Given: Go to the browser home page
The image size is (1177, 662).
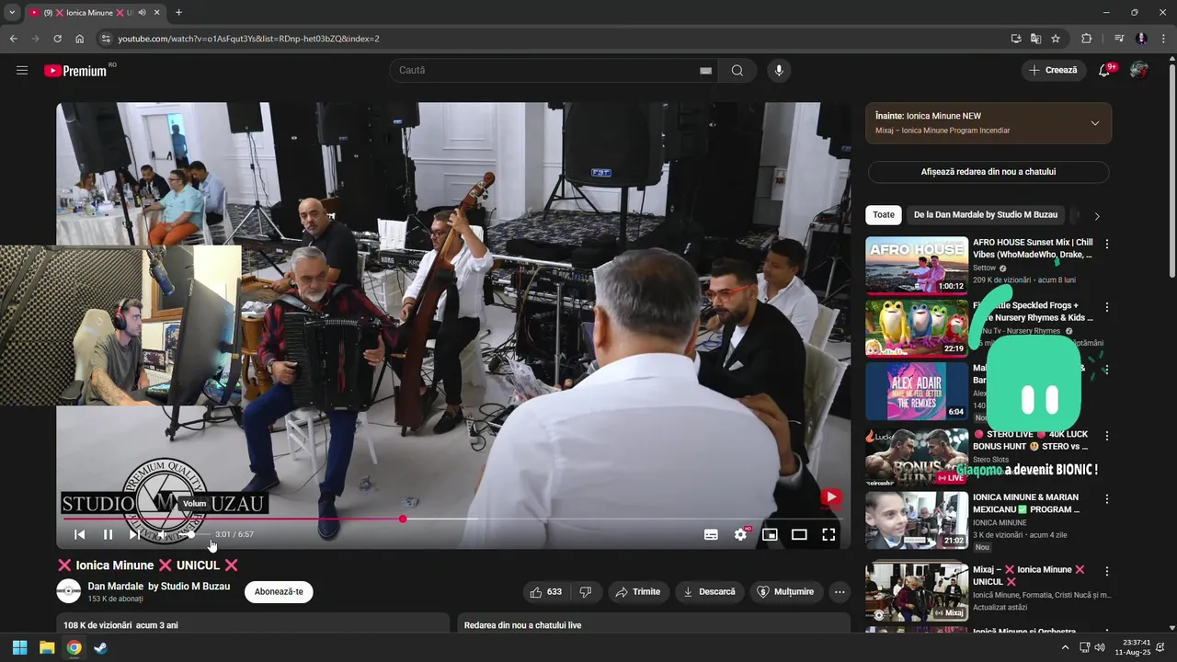Looking at the screenshot, I should coord(80,39).
